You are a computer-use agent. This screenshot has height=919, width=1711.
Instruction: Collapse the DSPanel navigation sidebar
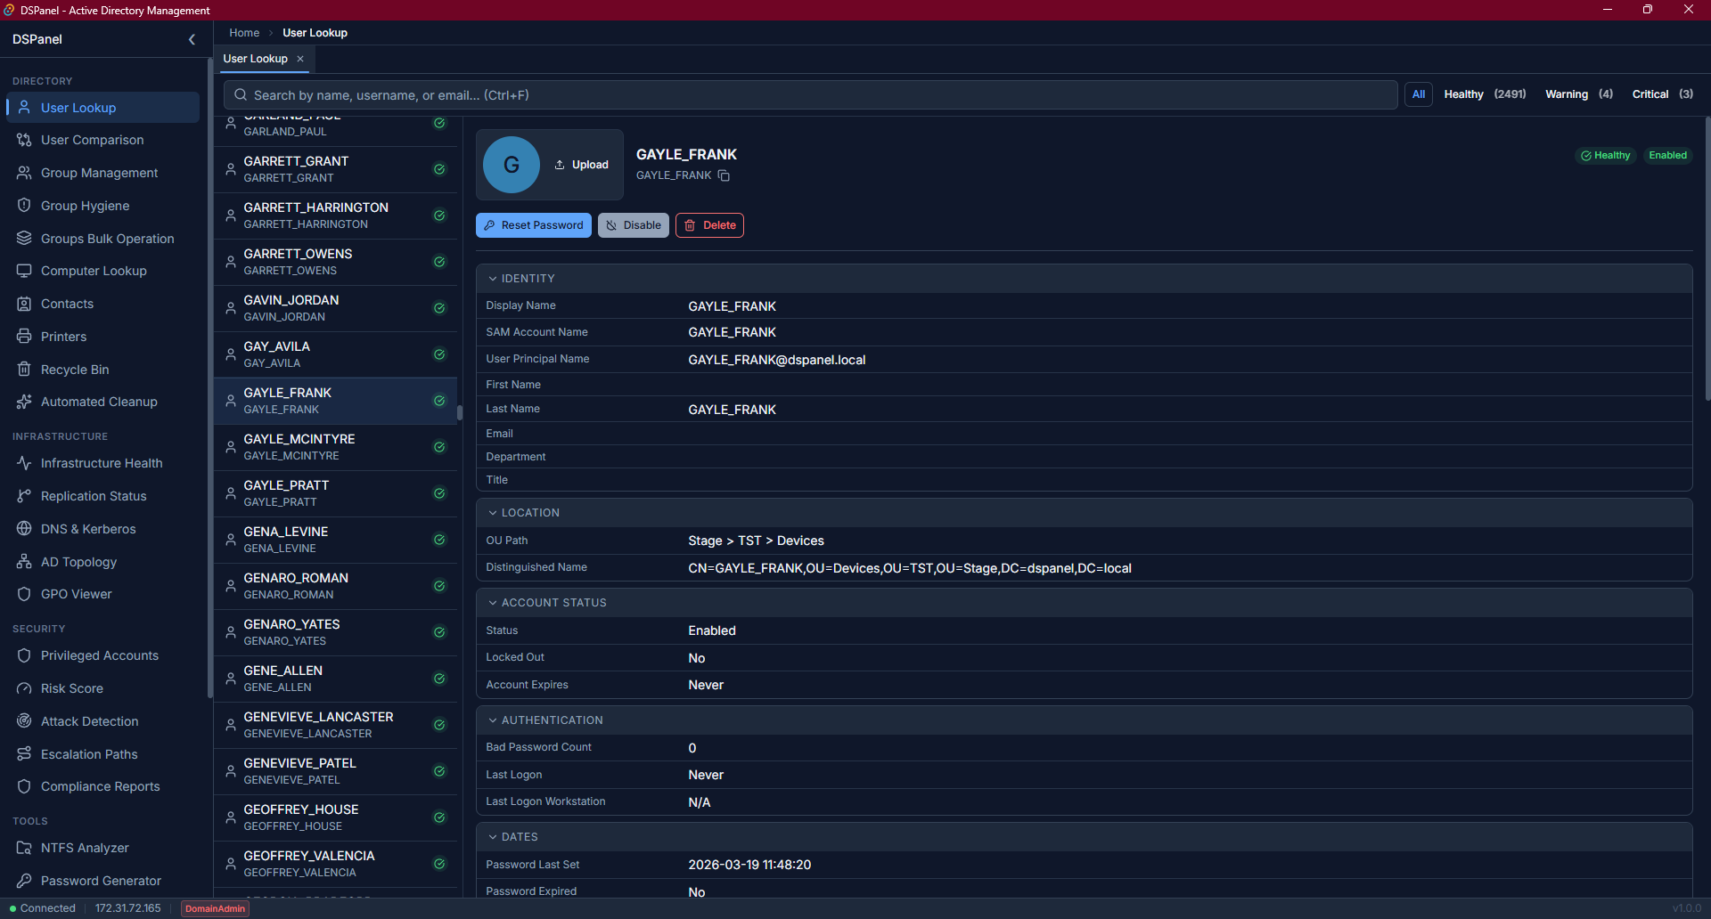click(192, 39)
